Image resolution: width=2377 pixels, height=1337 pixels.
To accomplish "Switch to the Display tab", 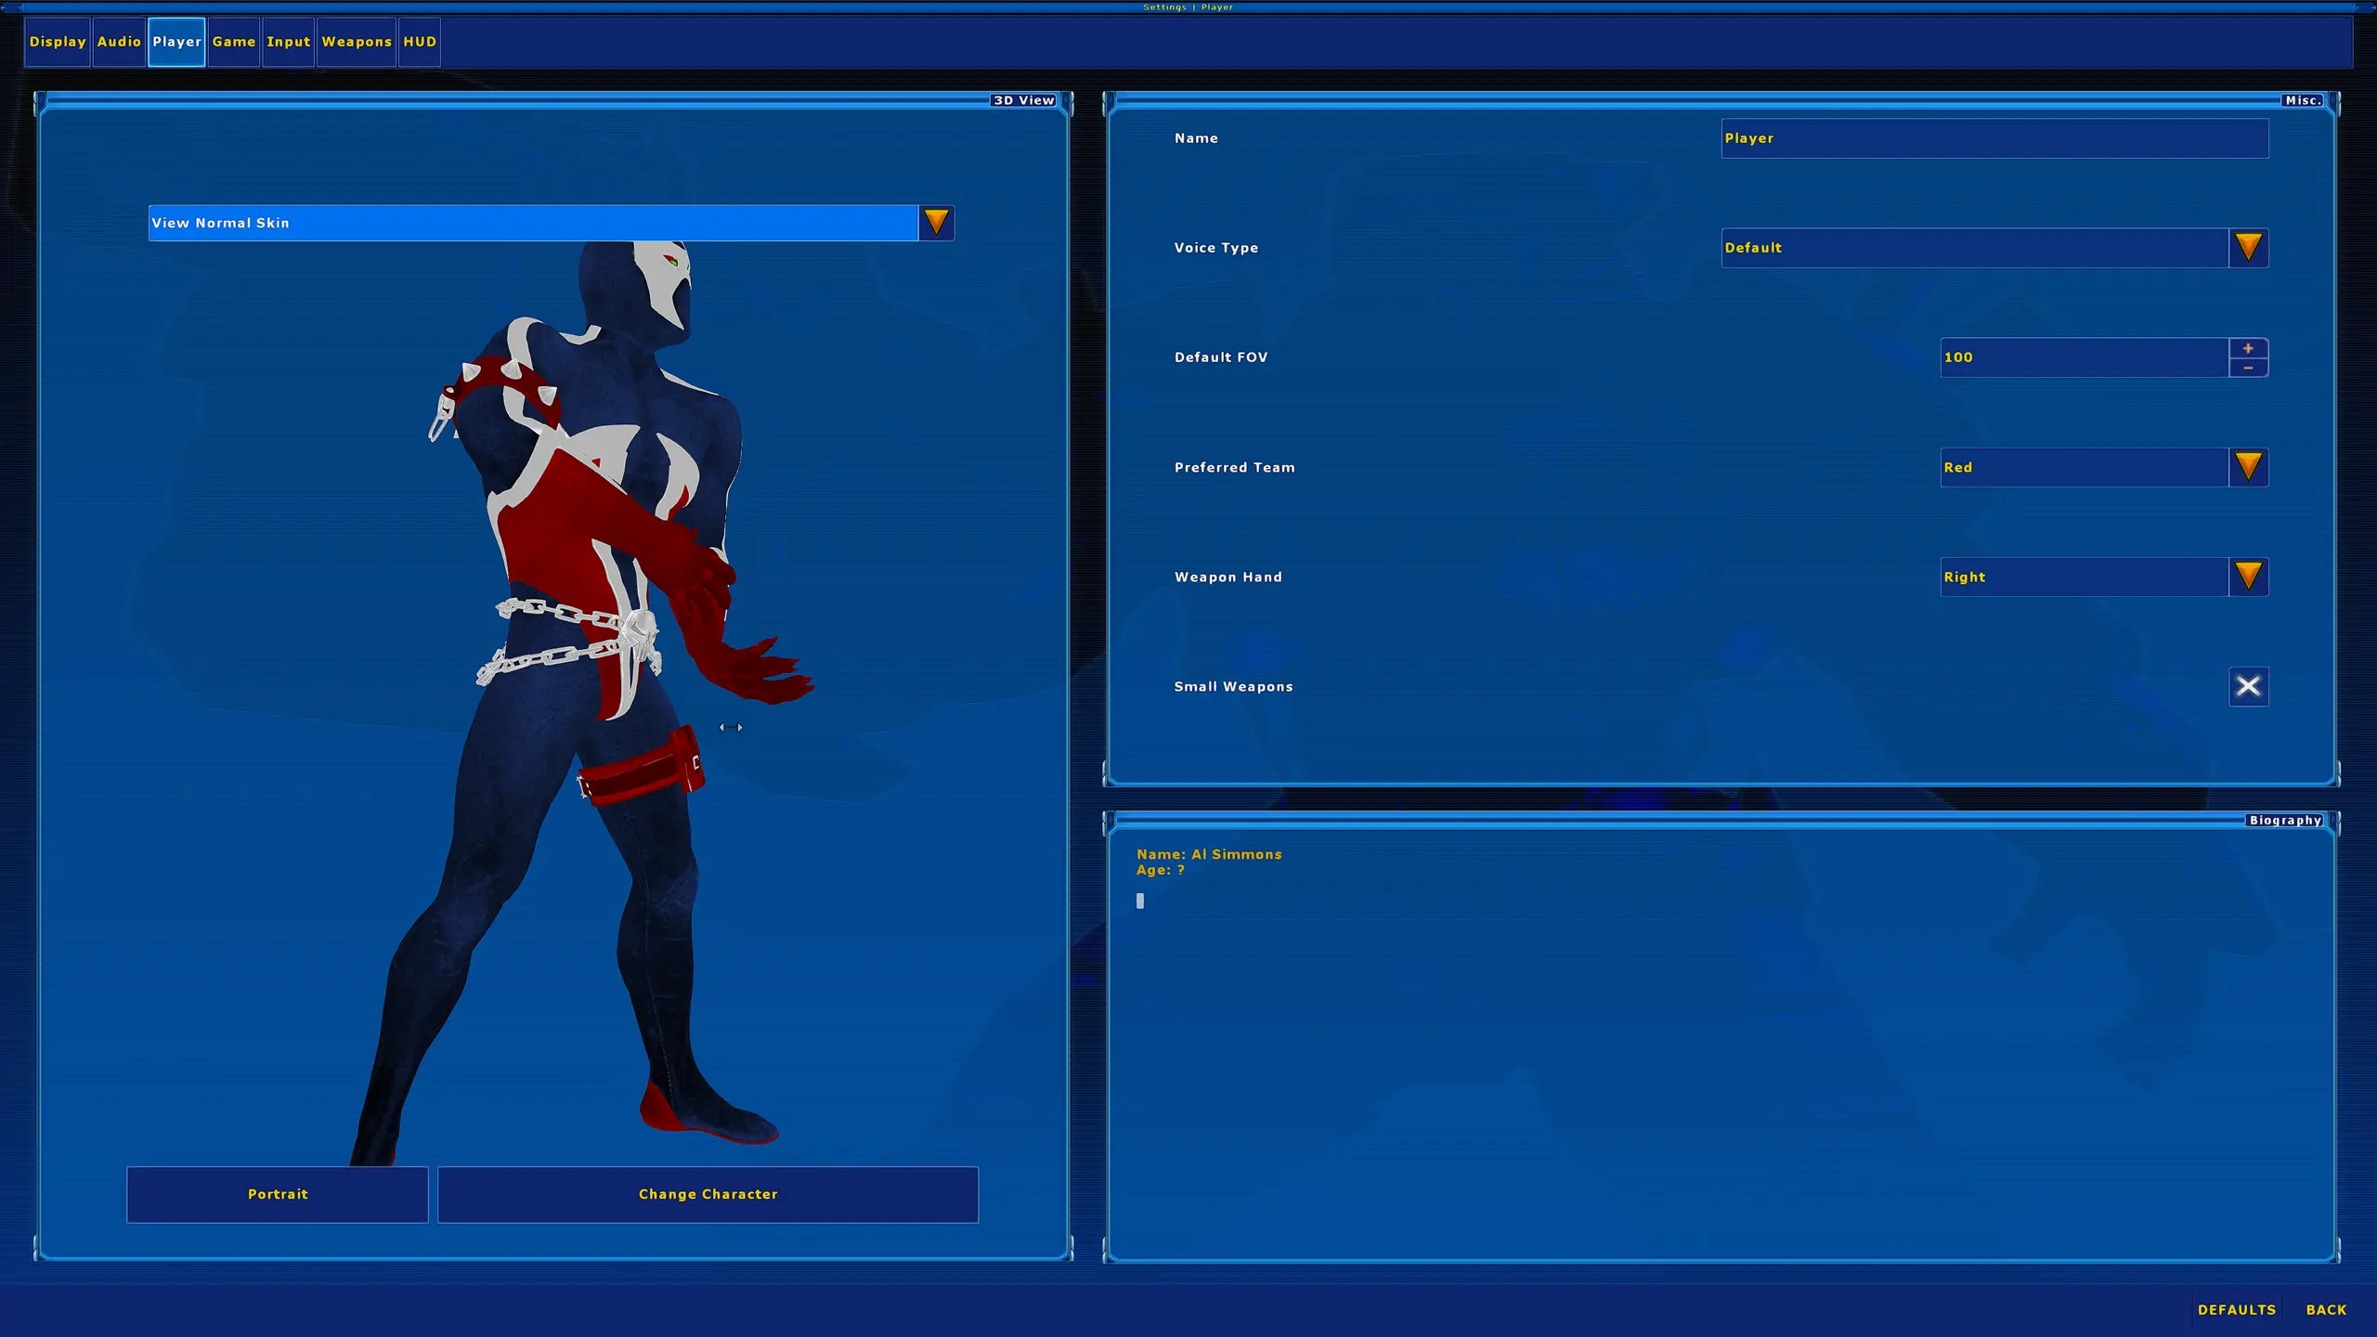I will pos(58,42).
